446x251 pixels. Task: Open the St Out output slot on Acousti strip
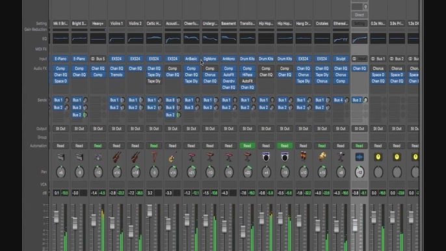pyautogui.click(x=173, y=129)
